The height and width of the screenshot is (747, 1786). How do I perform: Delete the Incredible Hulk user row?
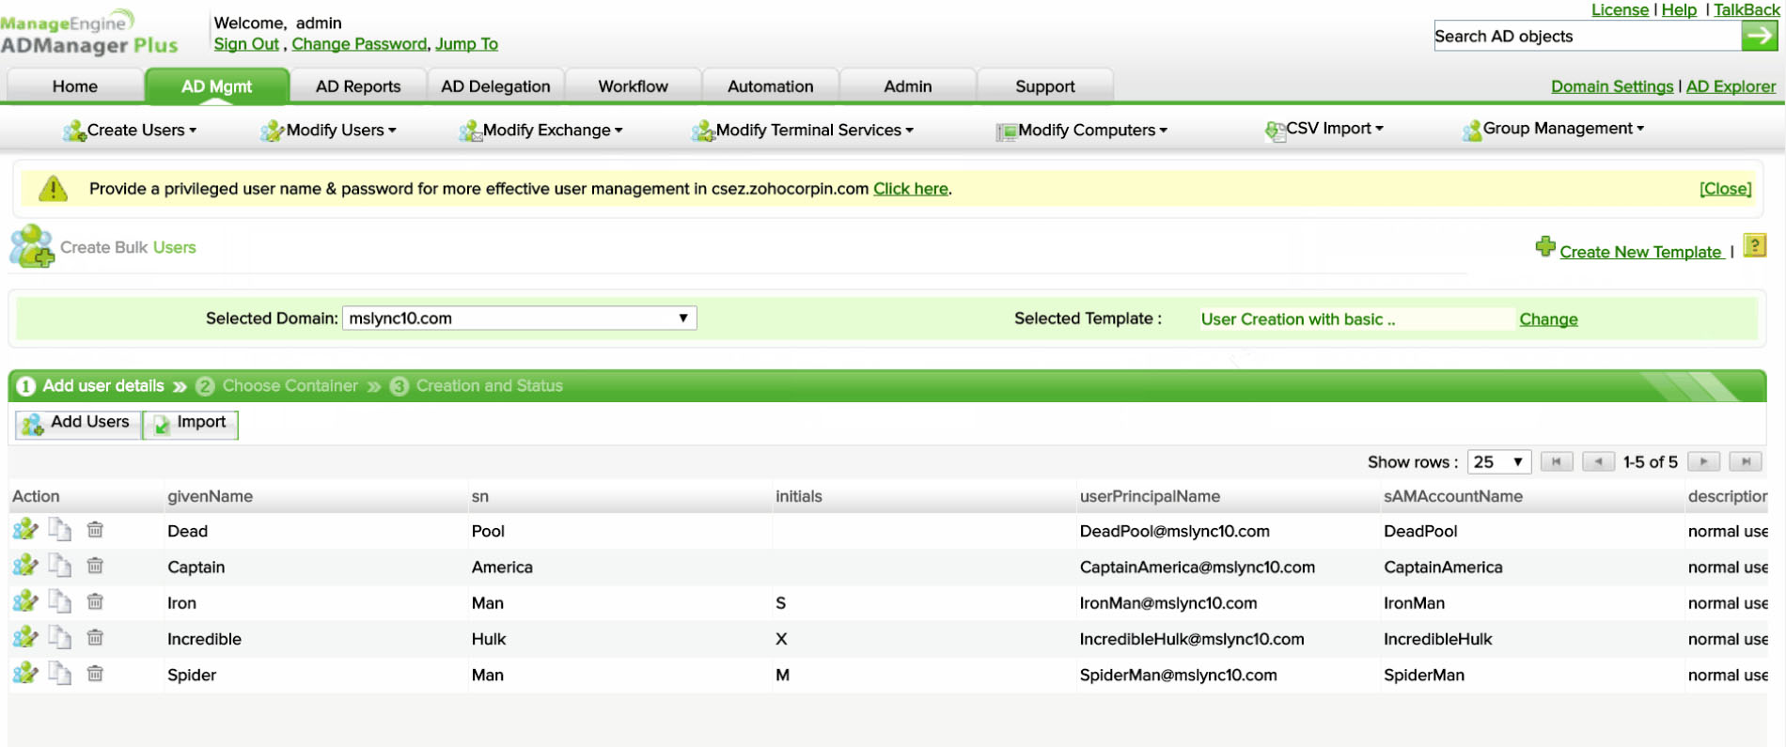95,638
